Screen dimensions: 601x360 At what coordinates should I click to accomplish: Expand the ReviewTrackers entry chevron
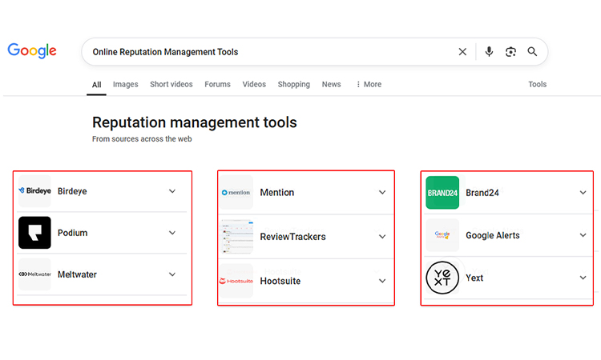pos(382,237)
